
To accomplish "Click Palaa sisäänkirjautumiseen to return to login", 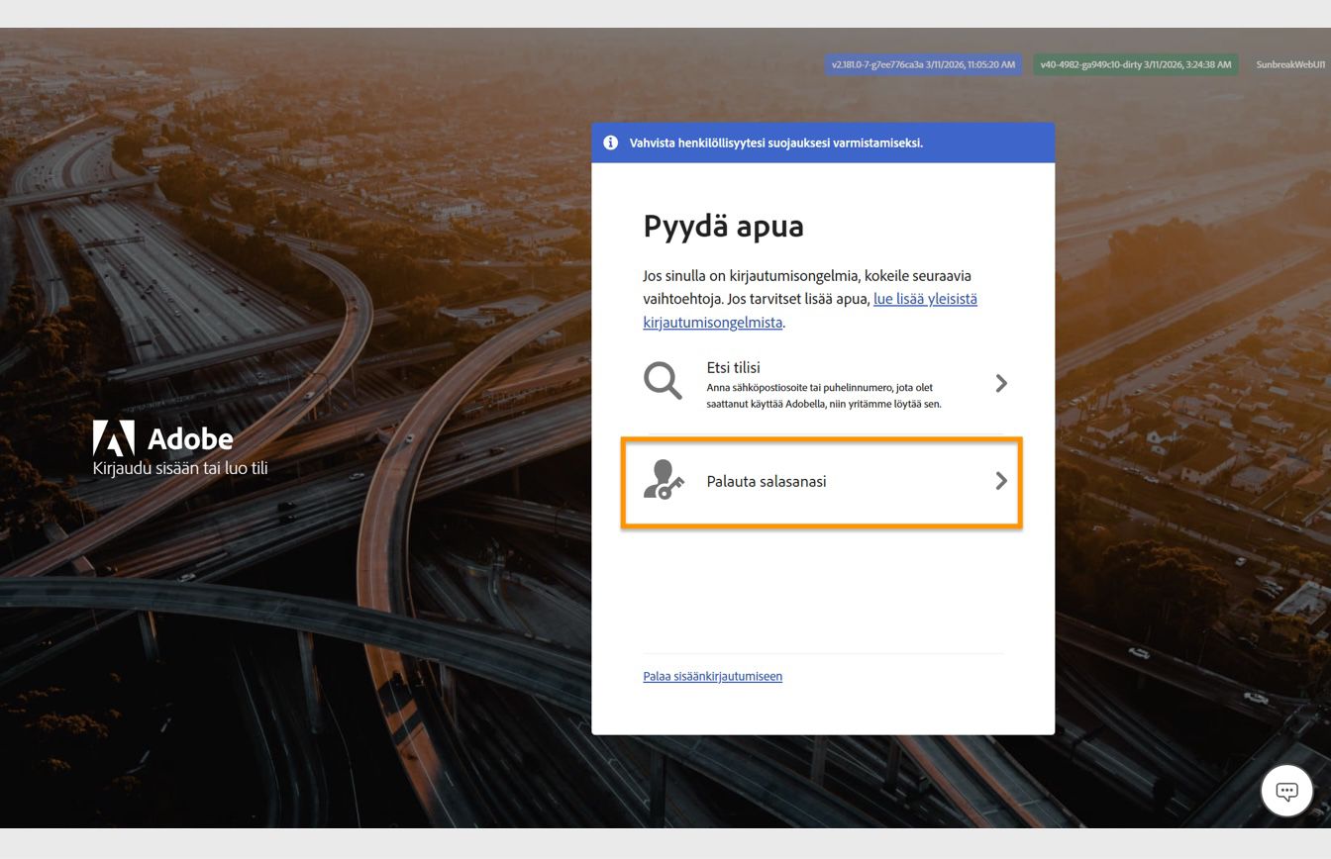I will [x=713, y=676].
